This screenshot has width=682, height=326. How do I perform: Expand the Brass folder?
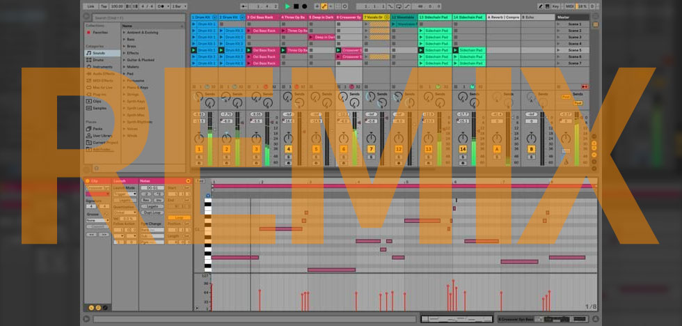tap(124, 46)
